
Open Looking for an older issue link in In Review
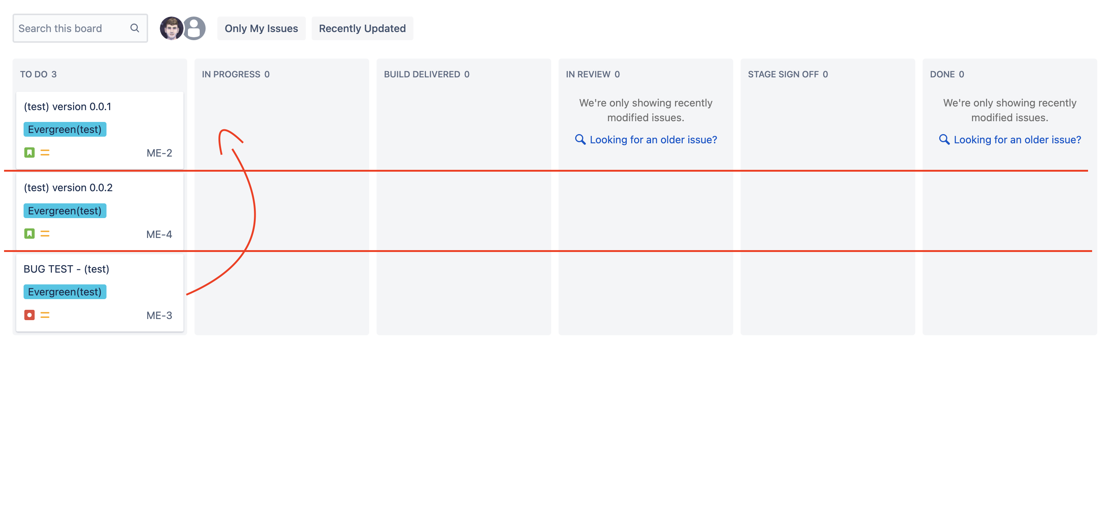pyautogui.click(x=653, y=140)
